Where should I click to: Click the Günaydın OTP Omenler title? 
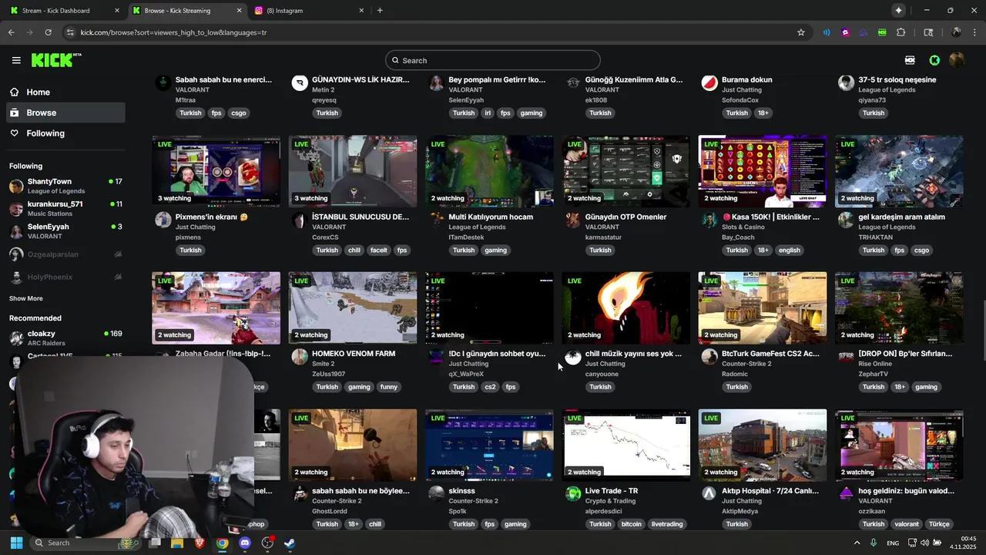tap(625, 217)
